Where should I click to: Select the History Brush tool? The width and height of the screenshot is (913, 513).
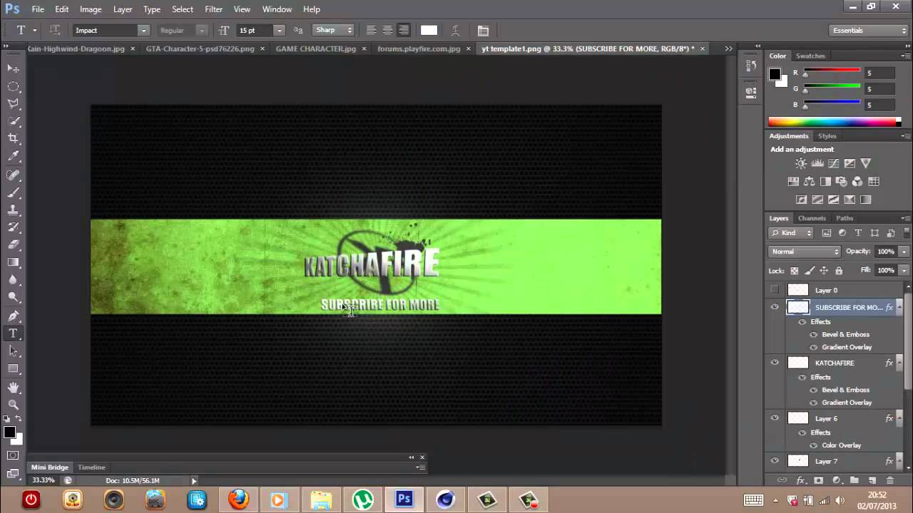(13, 227)
